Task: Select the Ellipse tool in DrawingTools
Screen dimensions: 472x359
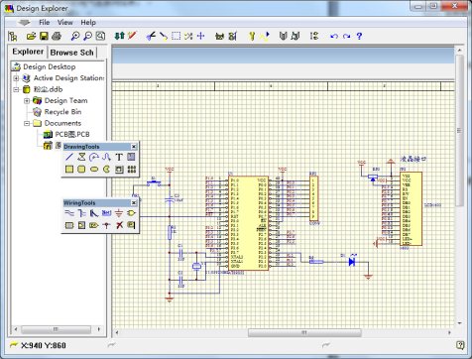Action: coord(94,170)
